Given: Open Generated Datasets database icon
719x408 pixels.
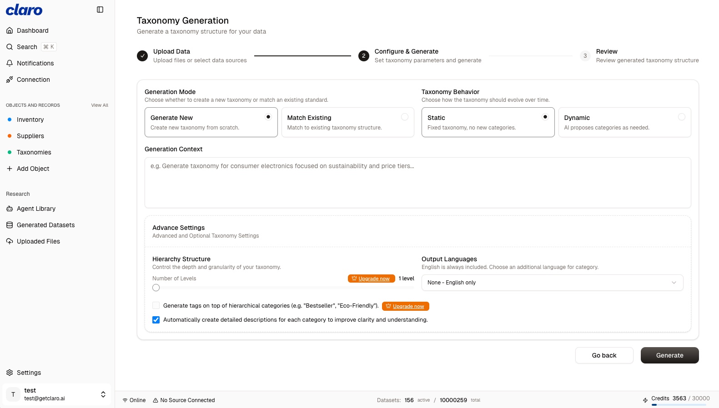Looking at the screenshot, I should 10,225.
